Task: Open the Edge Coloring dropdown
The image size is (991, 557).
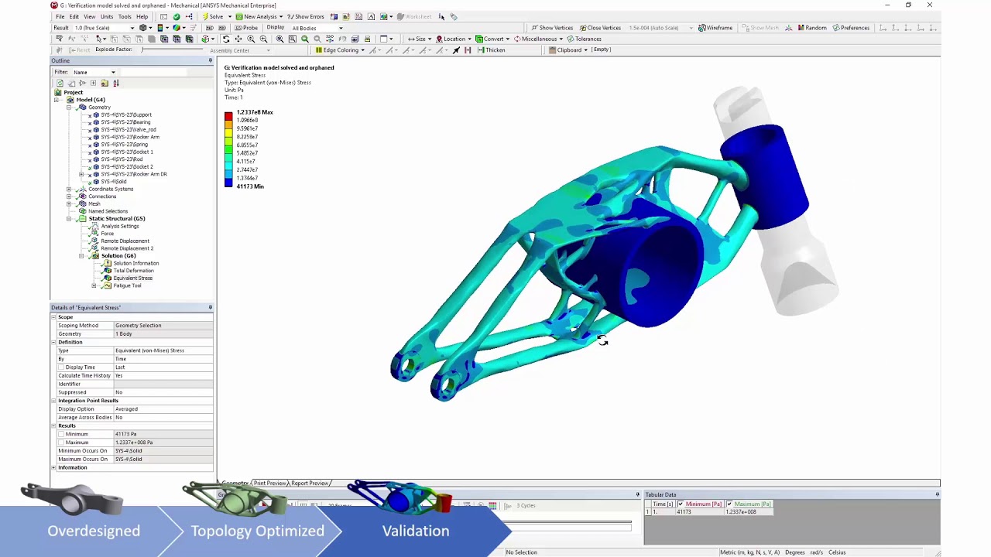Action: point(363,50)
